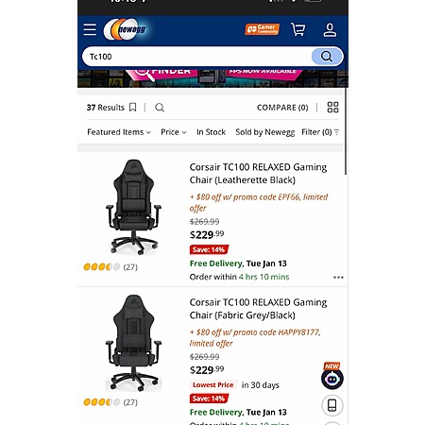Click the COMPARE (0) button

point(282,108)
